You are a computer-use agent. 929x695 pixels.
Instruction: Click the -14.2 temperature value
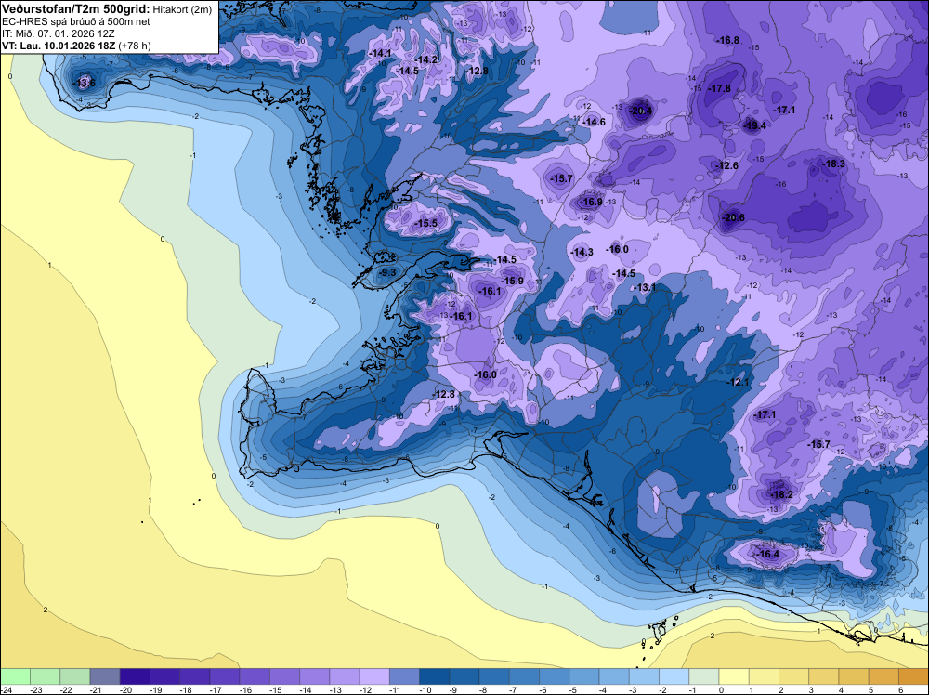[426, 59]
